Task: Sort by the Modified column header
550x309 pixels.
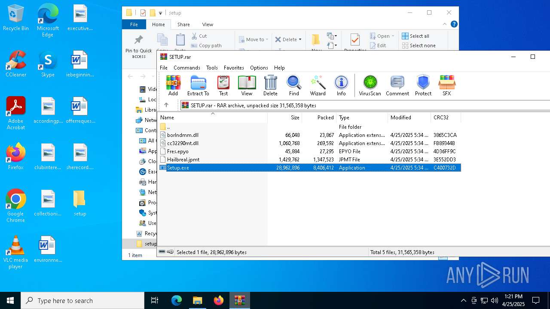Action: point(409,118)
